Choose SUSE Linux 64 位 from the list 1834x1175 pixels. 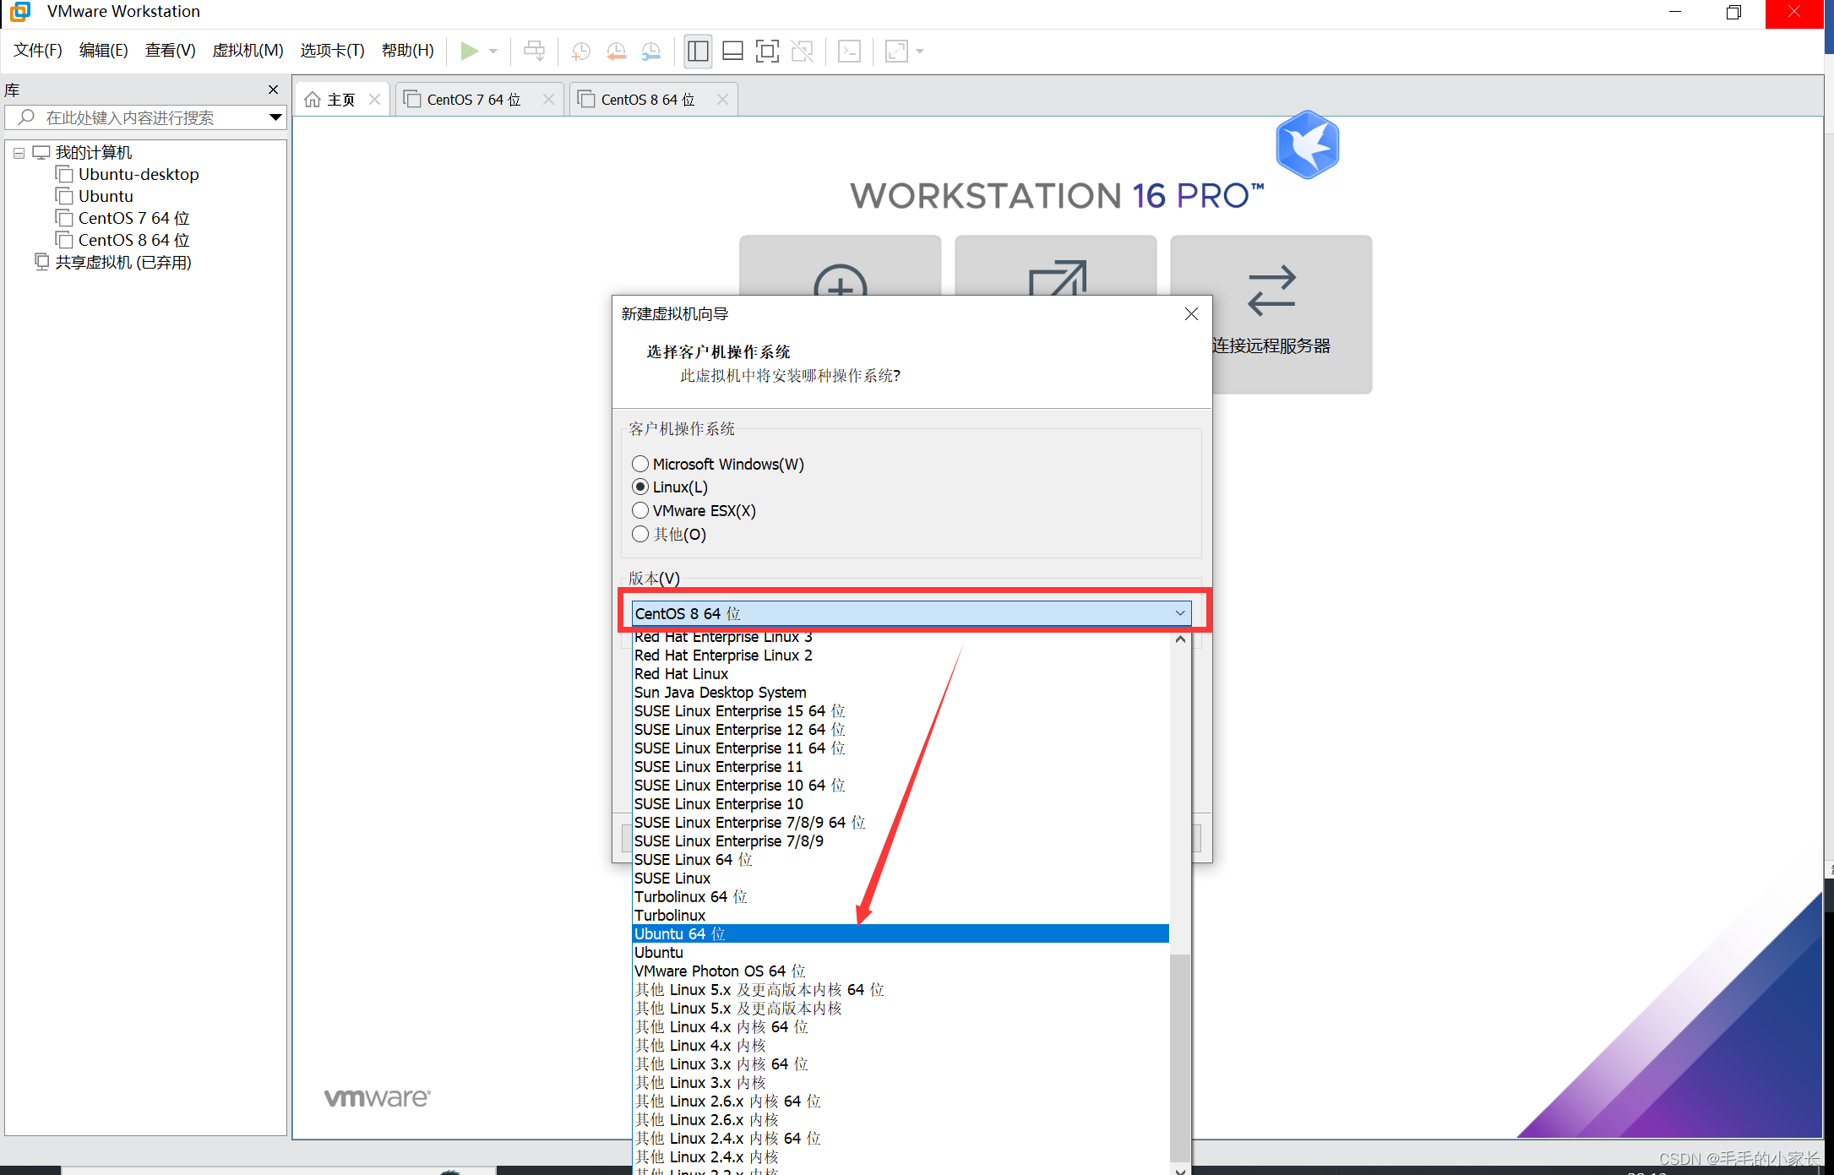click(901, 860)
